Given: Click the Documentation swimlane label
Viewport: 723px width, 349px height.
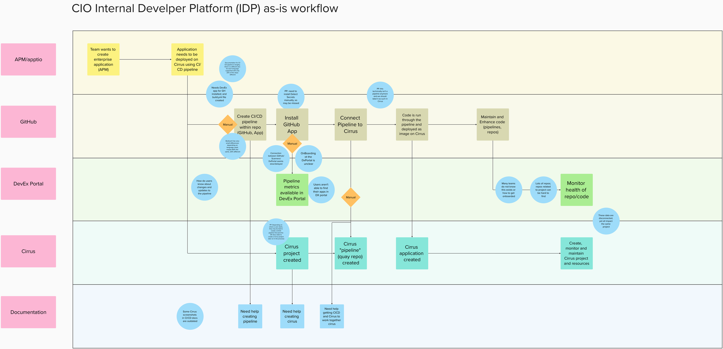Looking at the screenshot, I should click(28, 312).
